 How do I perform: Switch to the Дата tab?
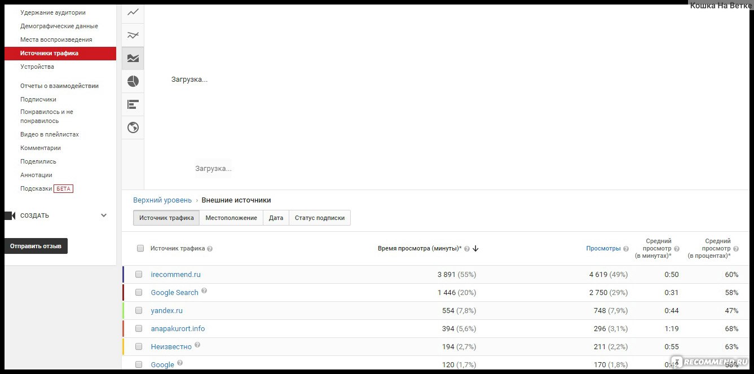tap(276, 218)
